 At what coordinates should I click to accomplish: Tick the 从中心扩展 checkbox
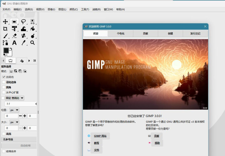click(4, 92)
